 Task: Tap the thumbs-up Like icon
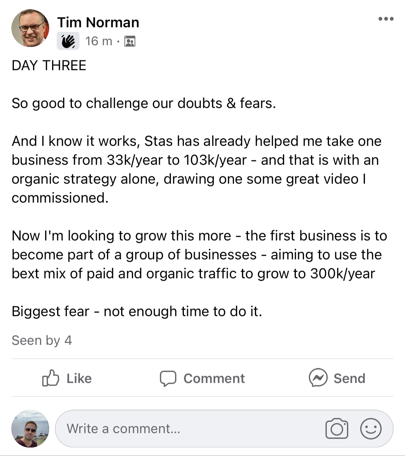coord(50,378)
